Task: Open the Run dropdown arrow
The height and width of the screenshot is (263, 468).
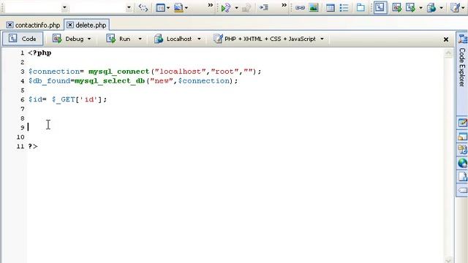Action: [140, 39]
